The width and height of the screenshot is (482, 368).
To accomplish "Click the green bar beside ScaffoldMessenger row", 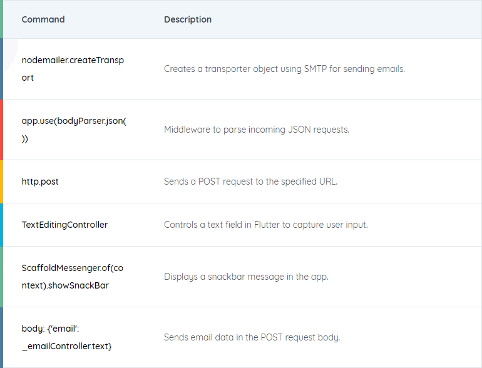I will click(x=1, y=277).
